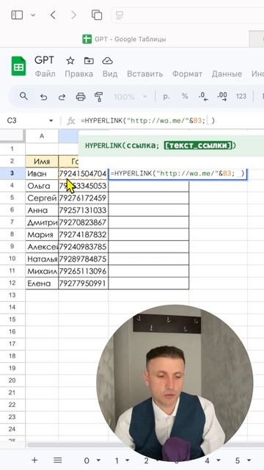Open the Вставить menu
This screenshot has height=470, width=264.
[x=145, y=73]
